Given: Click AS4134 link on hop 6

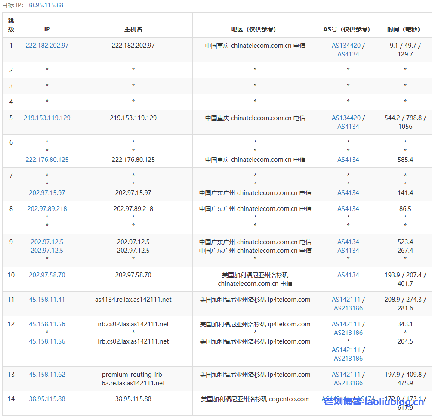Looking at the screenshot, I should 348,159.
